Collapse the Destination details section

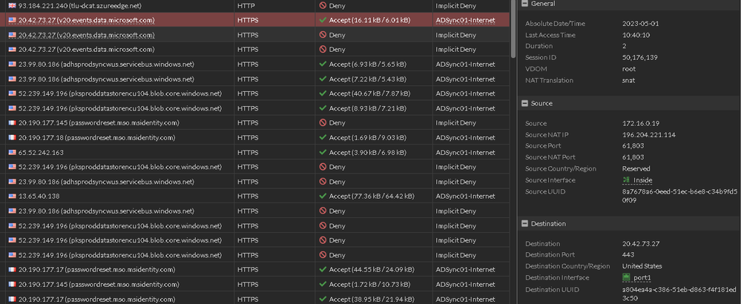(x=525, y=223)
